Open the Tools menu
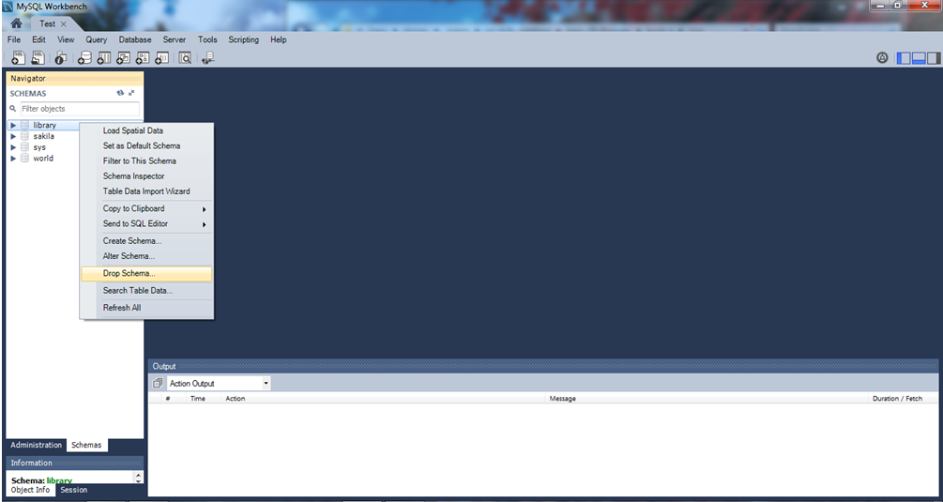The height and width of the screenshot is (502, 943). pyautogui.click(x=207, y=39)
